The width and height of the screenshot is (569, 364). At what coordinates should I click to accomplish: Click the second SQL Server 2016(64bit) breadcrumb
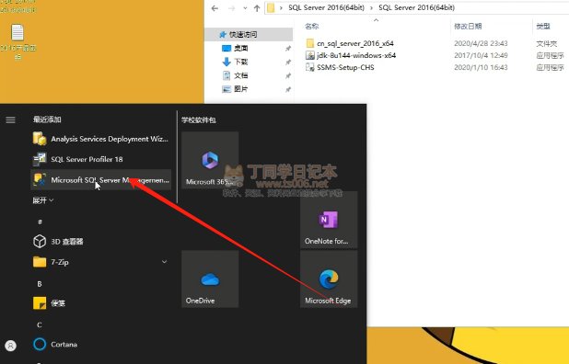(x=416, y=7)
